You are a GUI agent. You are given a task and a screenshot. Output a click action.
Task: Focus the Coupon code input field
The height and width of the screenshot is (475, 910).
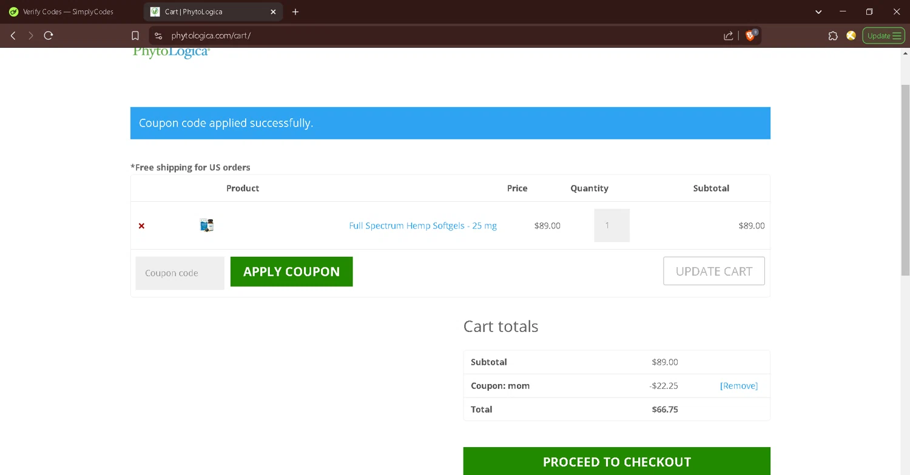click(x=180, y=273)
